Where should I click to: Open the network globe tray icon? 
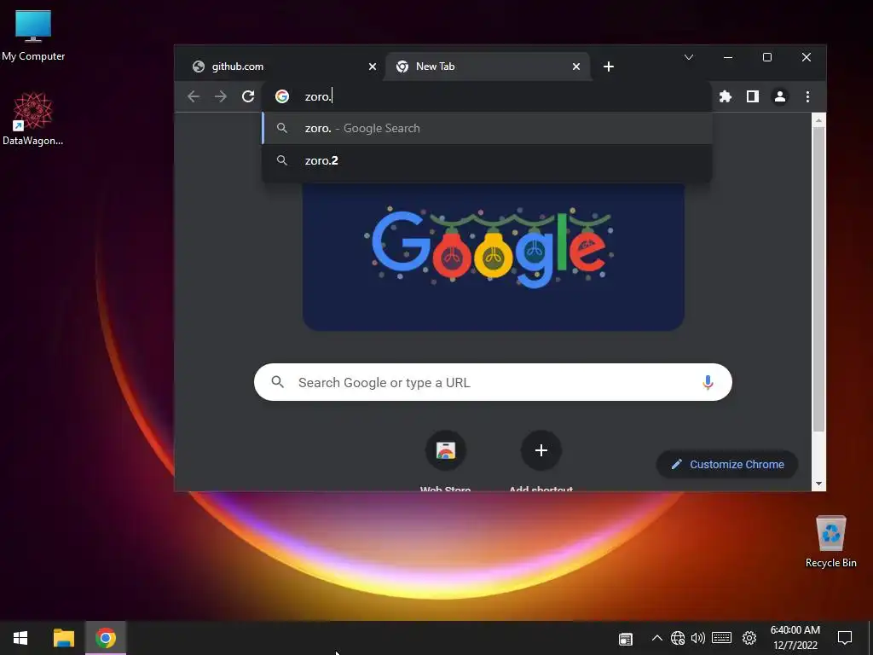[x=678, y=638]
